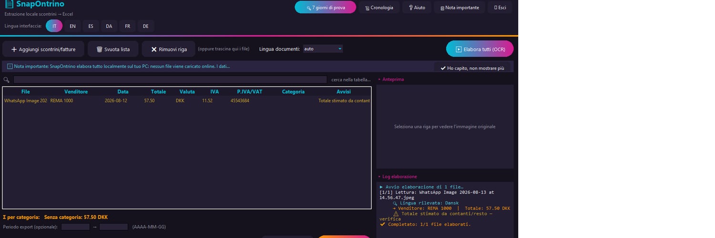This screenshot has width=715, height=238.
Task: Select the DE interface language
Action: pos(145,26)
